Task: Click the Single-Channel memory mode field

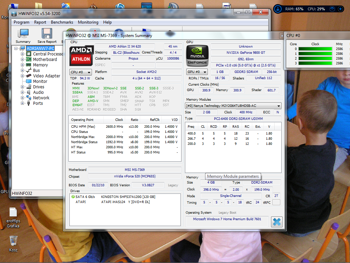Action: [x=231, y=196]
